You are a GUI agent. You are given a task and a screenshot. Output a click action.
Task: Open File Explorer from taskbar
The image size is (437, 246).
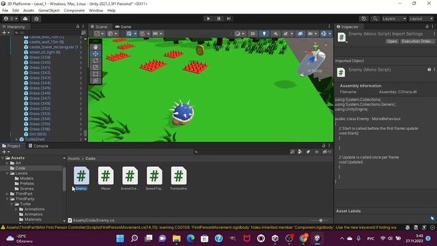tap(176, 238)
